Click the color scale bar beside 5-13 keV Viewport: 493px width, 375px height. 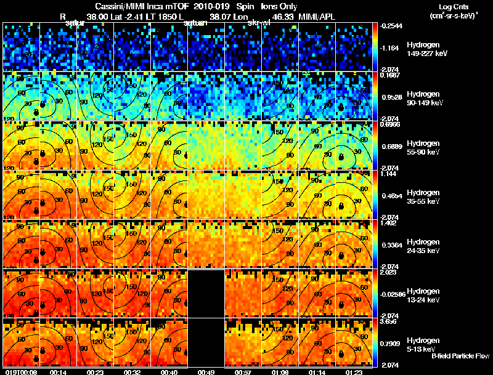375,342
